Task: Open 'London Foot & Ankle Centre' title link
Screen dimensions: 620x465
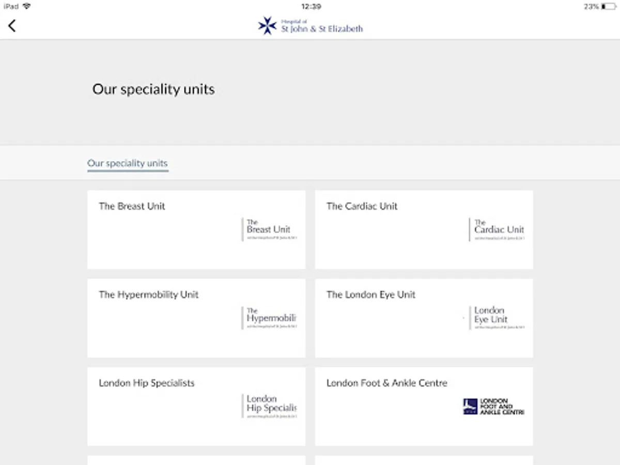Action: (x=386, y=383)
